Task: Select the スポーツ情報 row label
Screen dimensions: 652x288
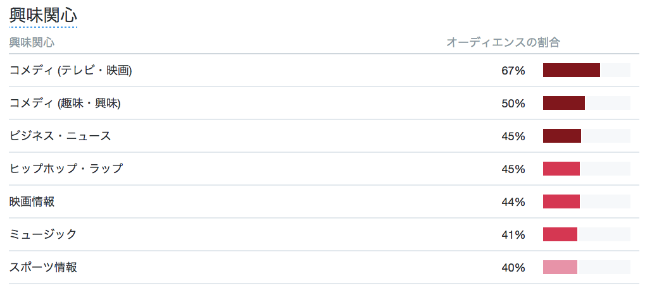Action: pyautogui.click(x=43, y=267)
